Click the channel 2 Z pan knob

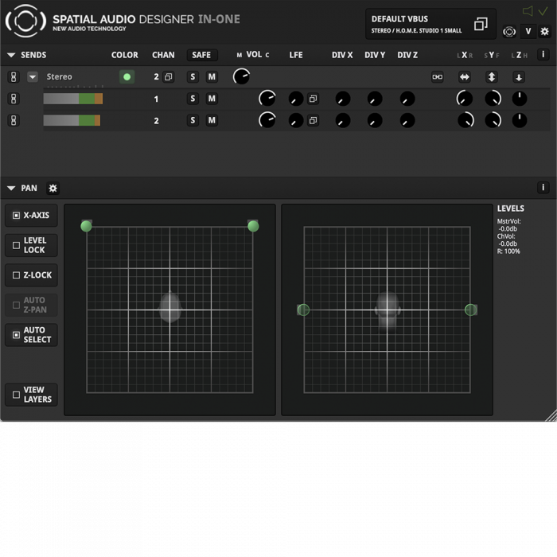tap(520, 120)
